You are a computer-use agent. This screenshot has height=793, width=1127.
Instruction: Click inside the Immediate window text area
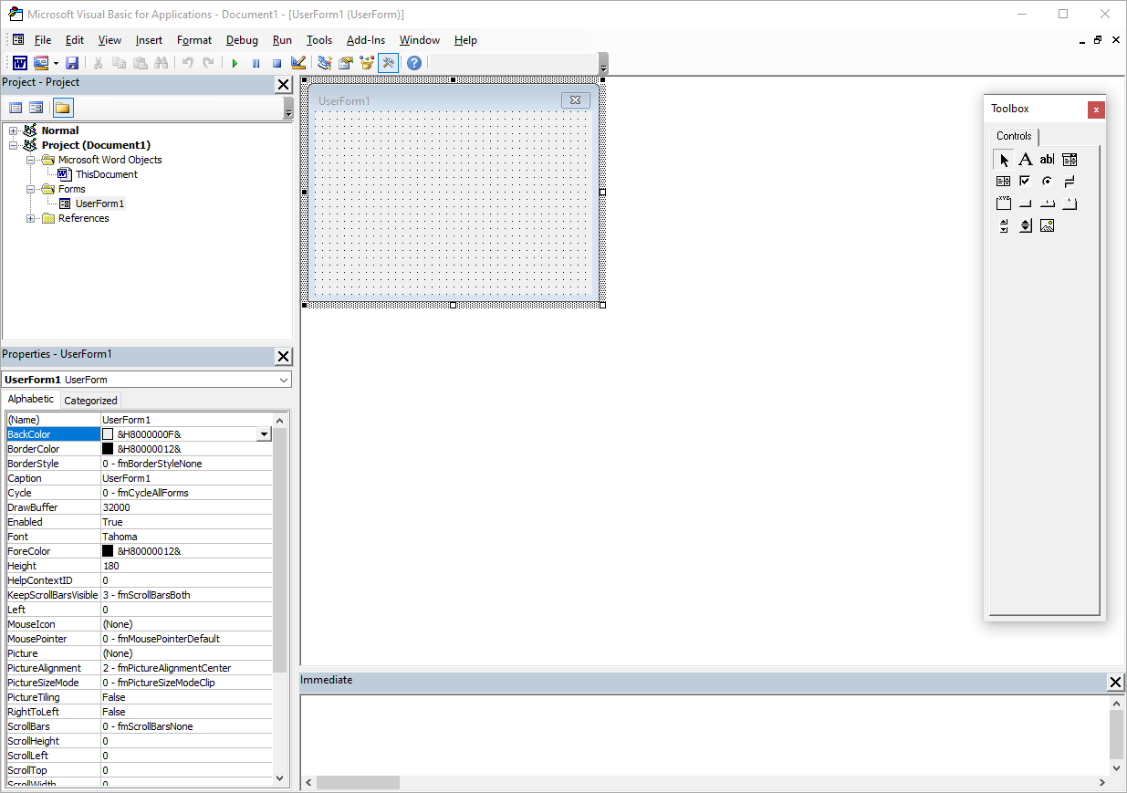click(704, 736)
